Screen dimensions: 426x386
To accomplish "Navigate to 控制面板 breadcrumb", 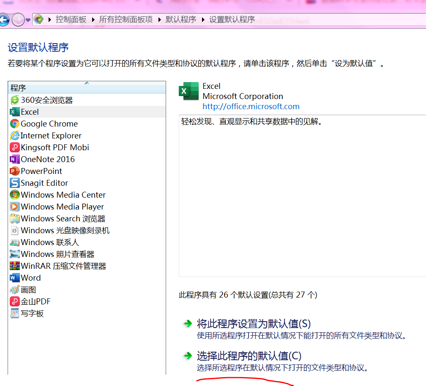I will (71, 19).
